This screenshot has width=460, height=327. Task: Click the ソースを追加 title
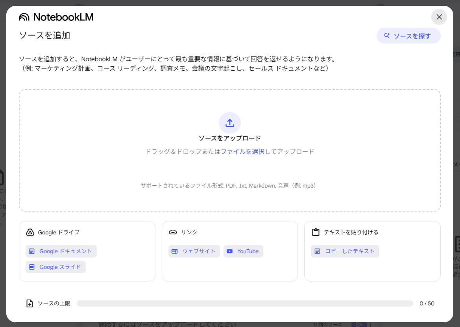click(x=44, y=35)
